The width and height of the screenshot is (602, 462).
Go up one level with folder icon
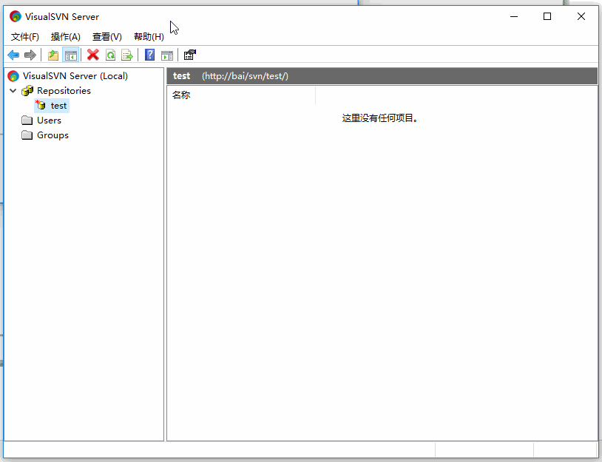[53, 55]
